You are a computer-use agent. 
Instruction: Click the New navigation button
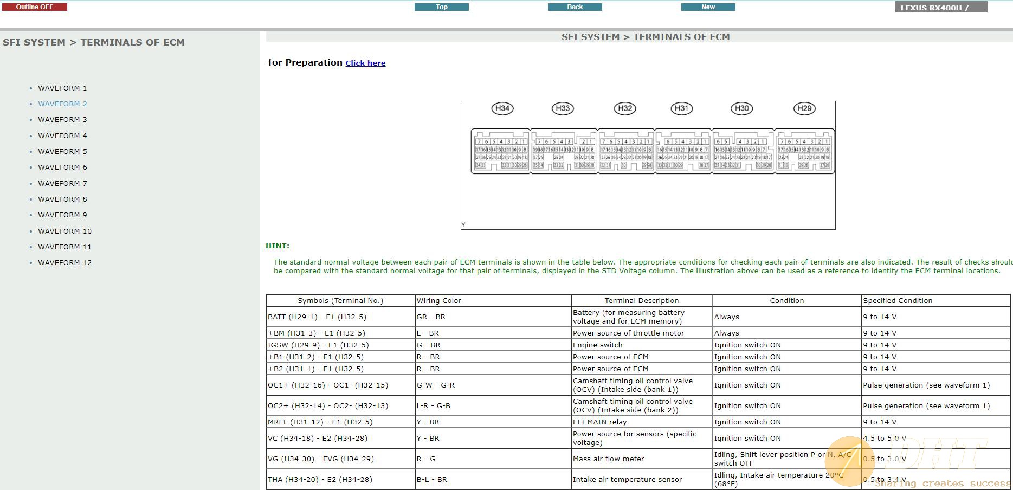pos(708,7)
